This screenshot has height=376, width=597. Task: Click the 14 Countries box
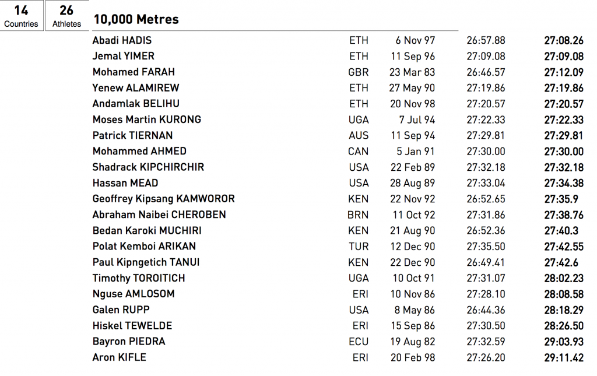tap(22, 16)
